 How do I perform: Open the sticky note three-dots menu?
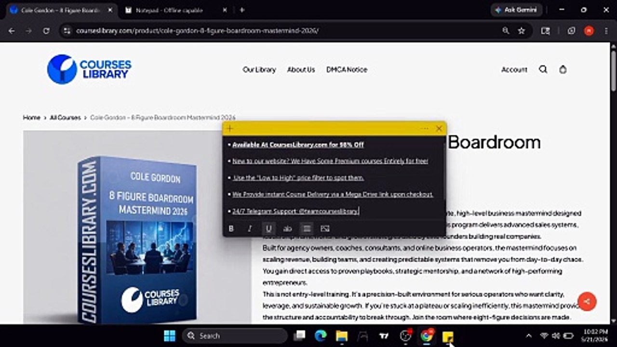(x=424, y=129)
